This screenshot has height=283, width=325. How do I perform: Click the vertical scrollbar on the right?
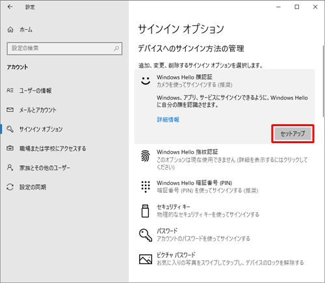click(x=323, y=81)
